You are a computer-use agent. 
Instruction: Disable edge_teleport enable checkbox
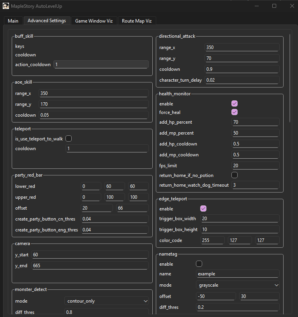click(x=203, y=209)
